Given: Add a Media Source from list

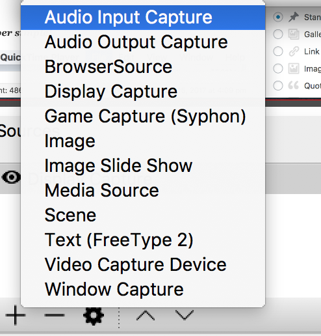Looking at the screenshot, I should [x=143, y=191].
